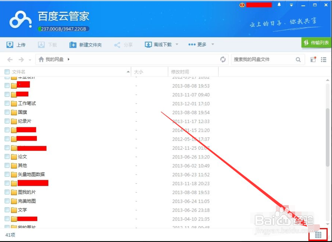Click the 国旗 folder icon
Viewport: 332px width, 242px height.
[x=14, y=113]
